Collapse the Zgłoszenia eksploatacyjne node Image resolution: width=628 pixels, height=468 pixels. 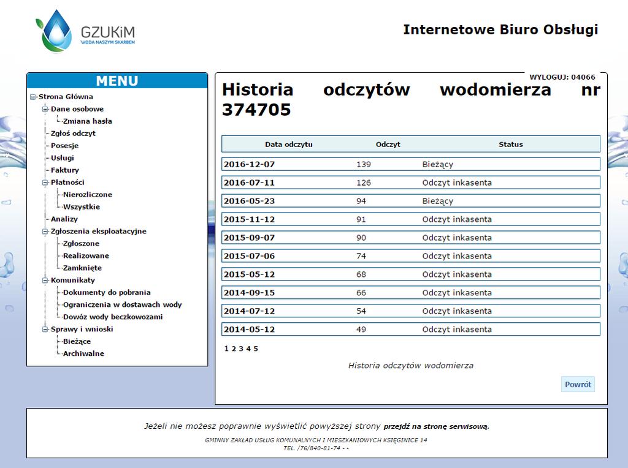coord(45,231)
